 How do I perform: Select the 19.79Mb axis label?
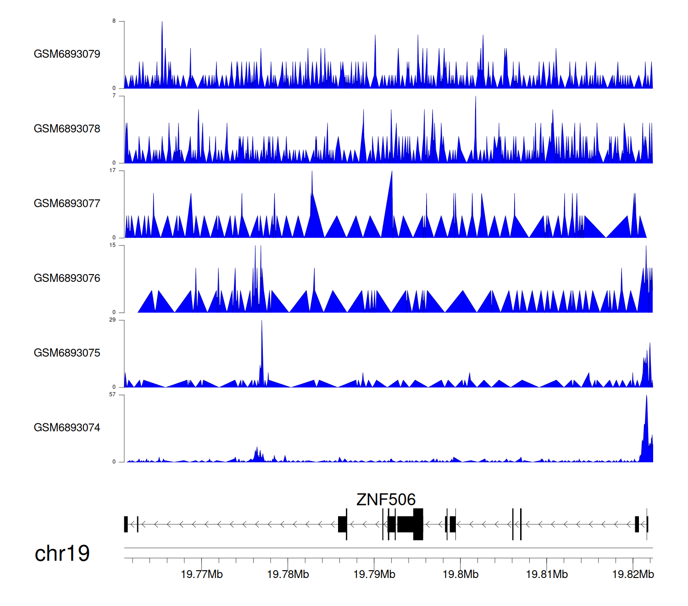tap(374, 574)
